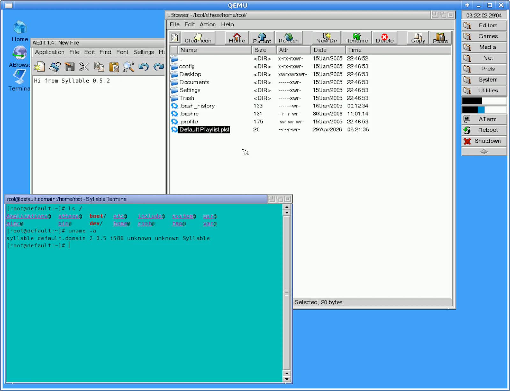Click the open file icon in AEdit
The height and width of the screenshot is (391, 510).
click(x=55, y=67)
